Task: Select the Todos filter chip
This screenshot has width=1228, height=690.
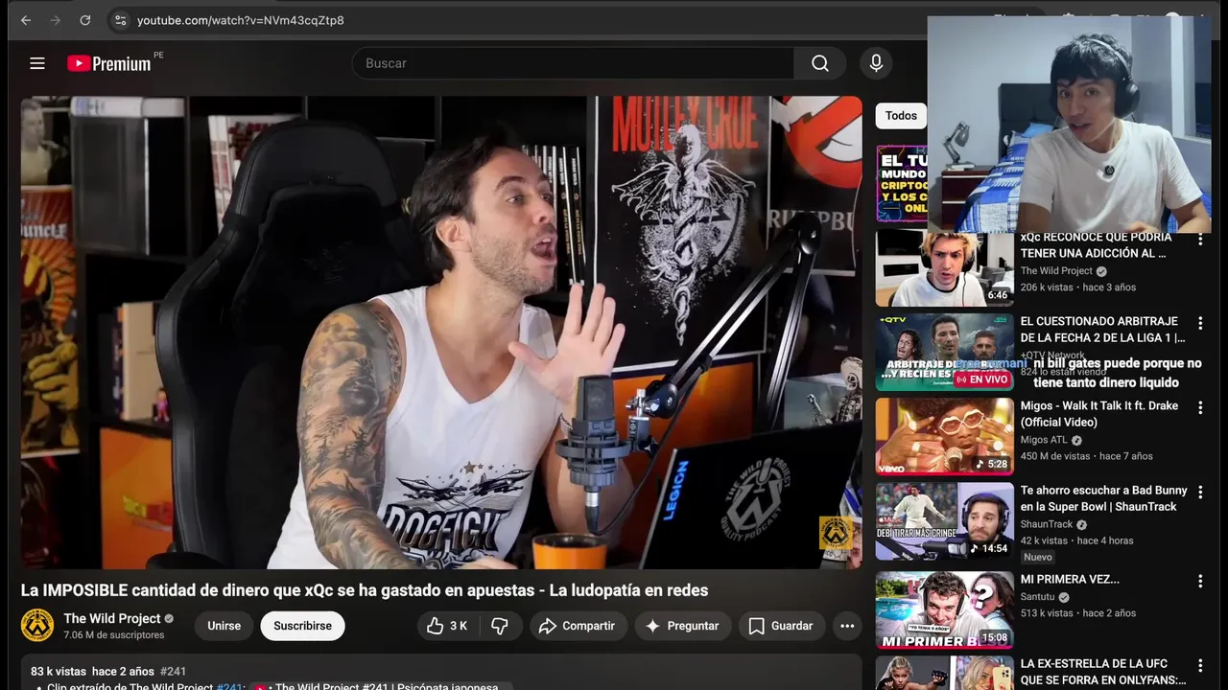Action: click(x=901, y=116)
